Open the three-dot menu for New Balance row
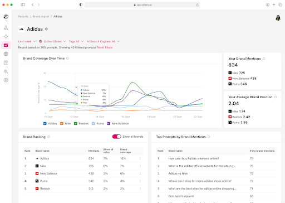 point(140,173)
